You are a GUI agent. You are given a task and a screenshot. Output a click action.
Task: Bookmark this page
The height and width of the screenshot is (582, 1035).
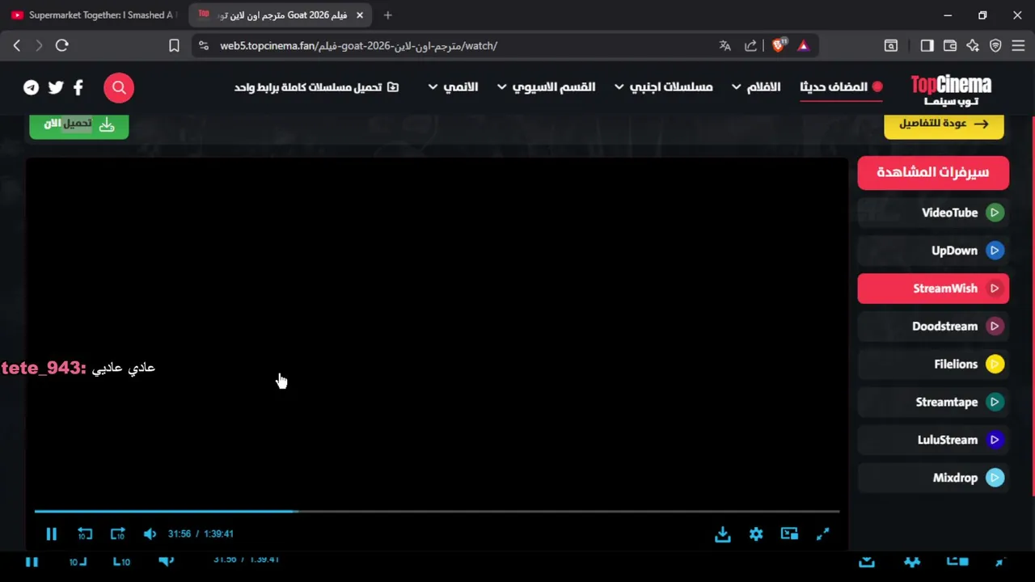tap(174, 46)
